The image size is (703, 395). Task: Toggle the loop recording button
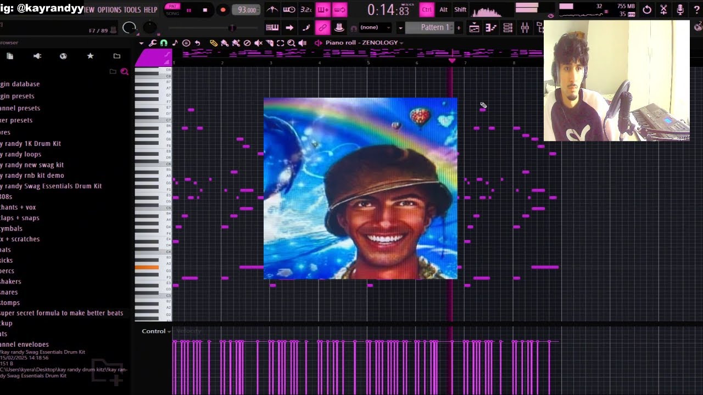click(340, 9)
